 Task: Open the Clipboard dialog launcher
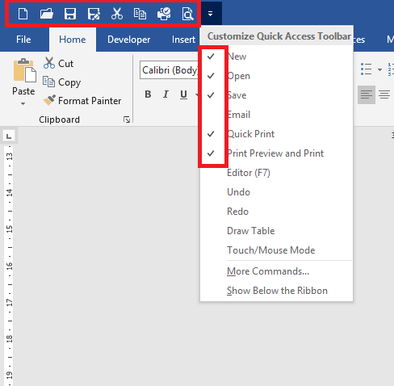(x=127, y=120)
